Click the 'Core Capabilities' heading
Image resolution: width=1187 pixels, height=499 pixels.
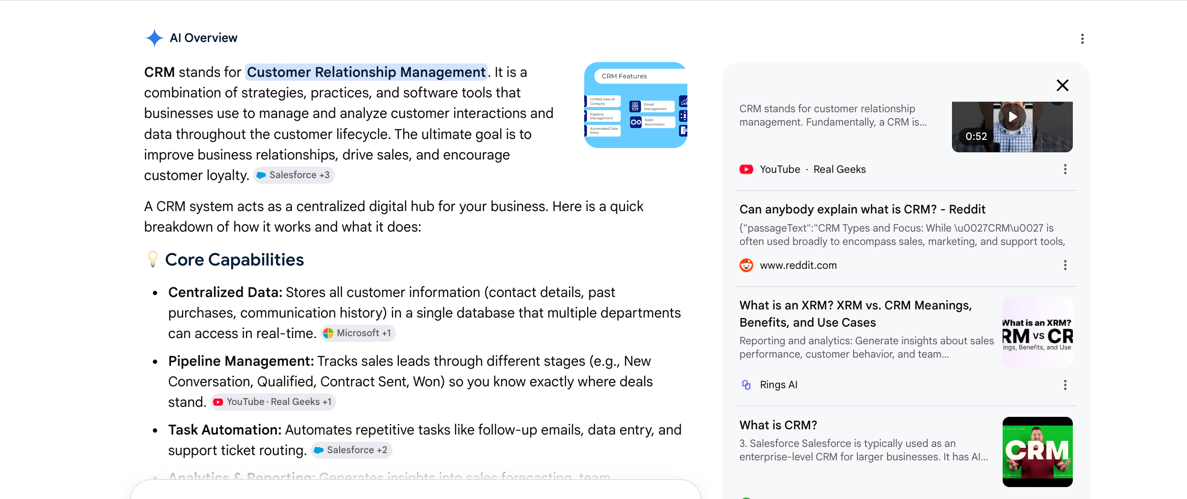click(235, 260)
